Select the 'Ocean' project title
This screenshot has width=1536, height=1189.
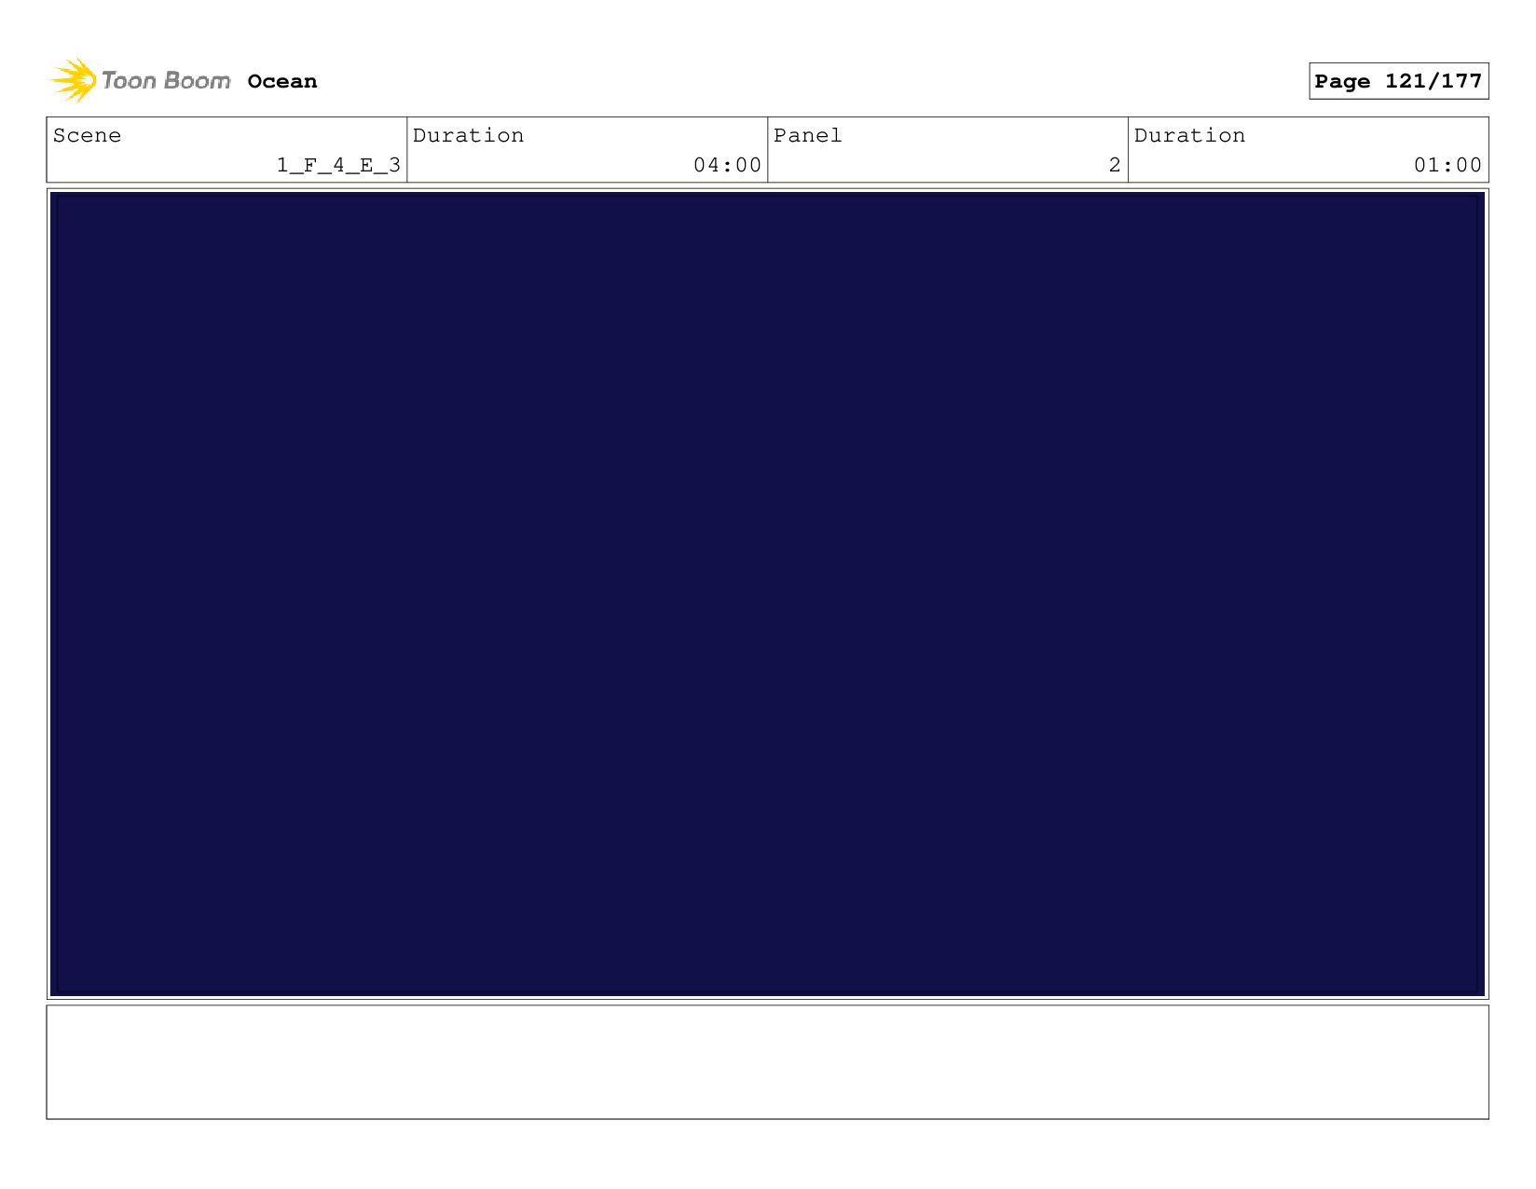[x=282, y=81]
